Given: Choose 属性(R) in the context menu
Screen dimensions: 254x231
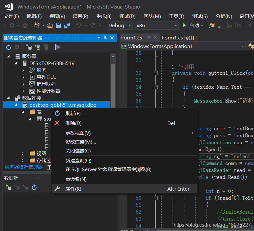Looking at the screenshot, I should (x=124, y=189).
